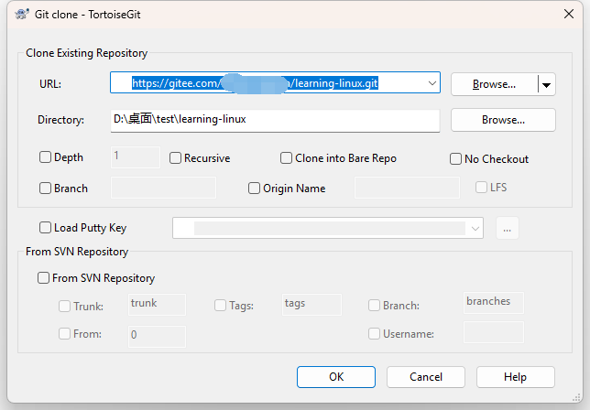Viewport: 590px width, 410px height.
Task: Toggle the Recursive checkbox
Action: 175,157
